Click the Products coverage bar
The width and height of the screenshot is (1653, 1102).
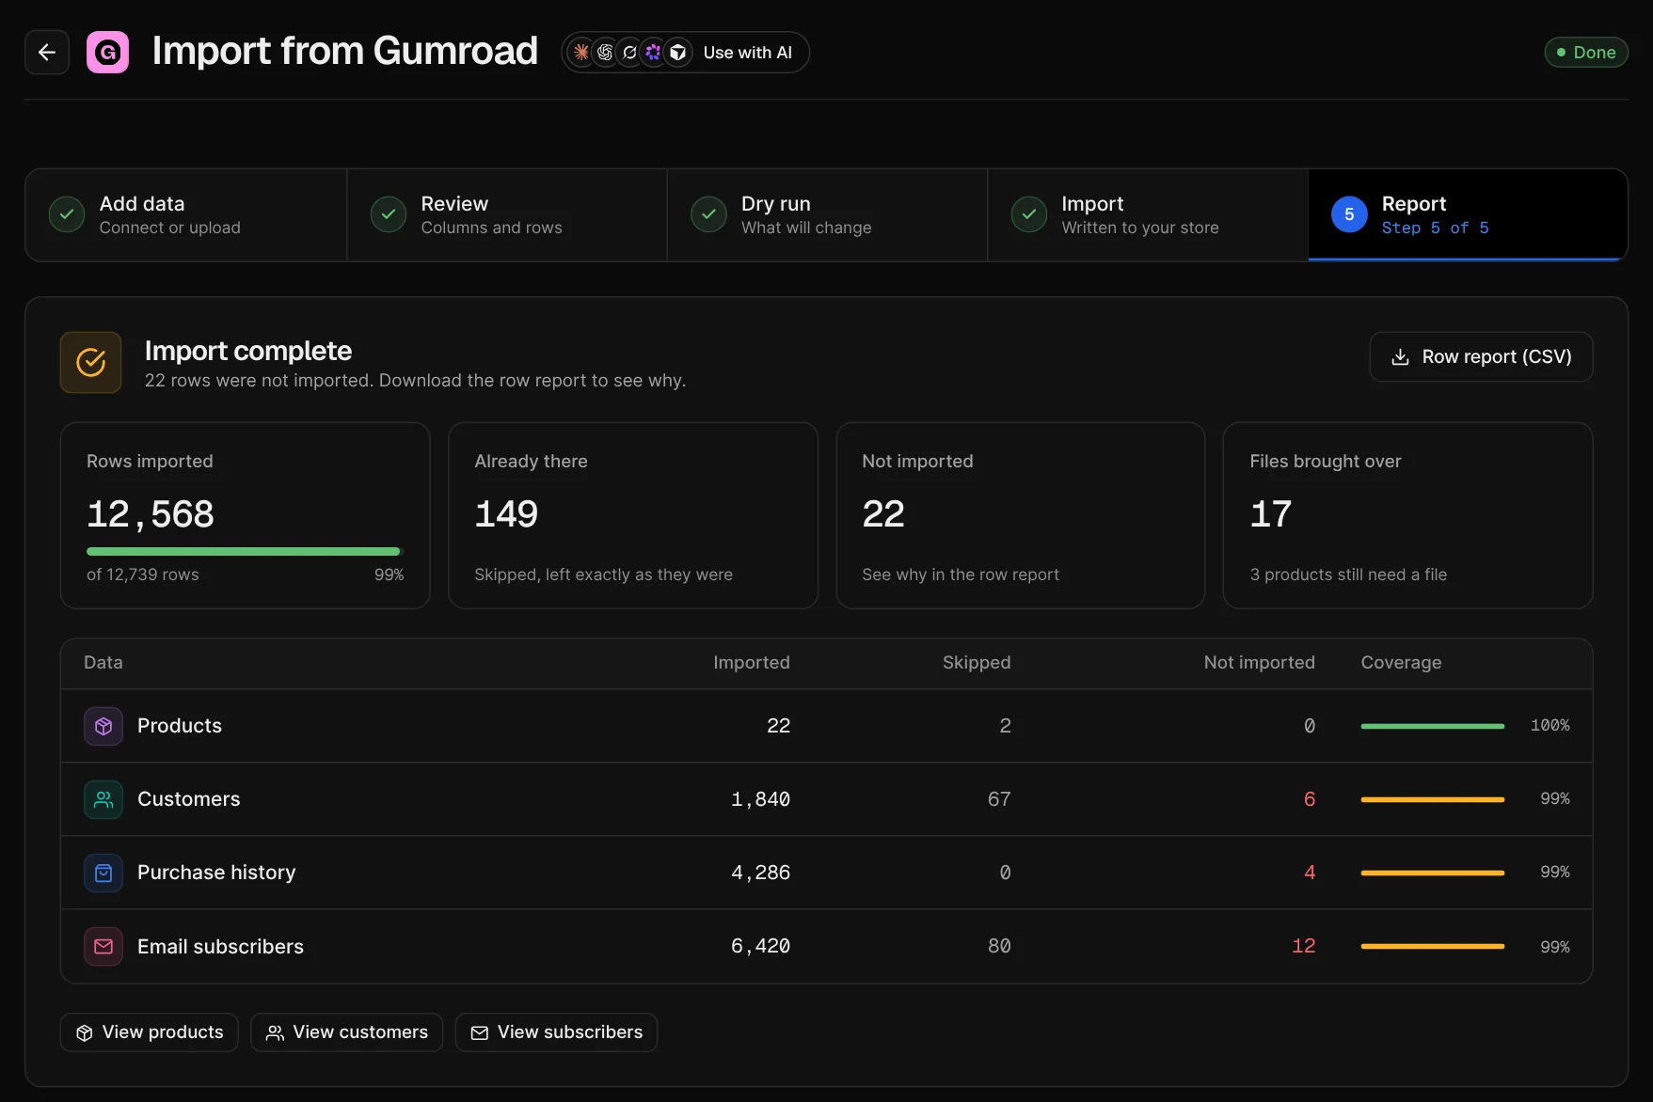pos(1432,726)
